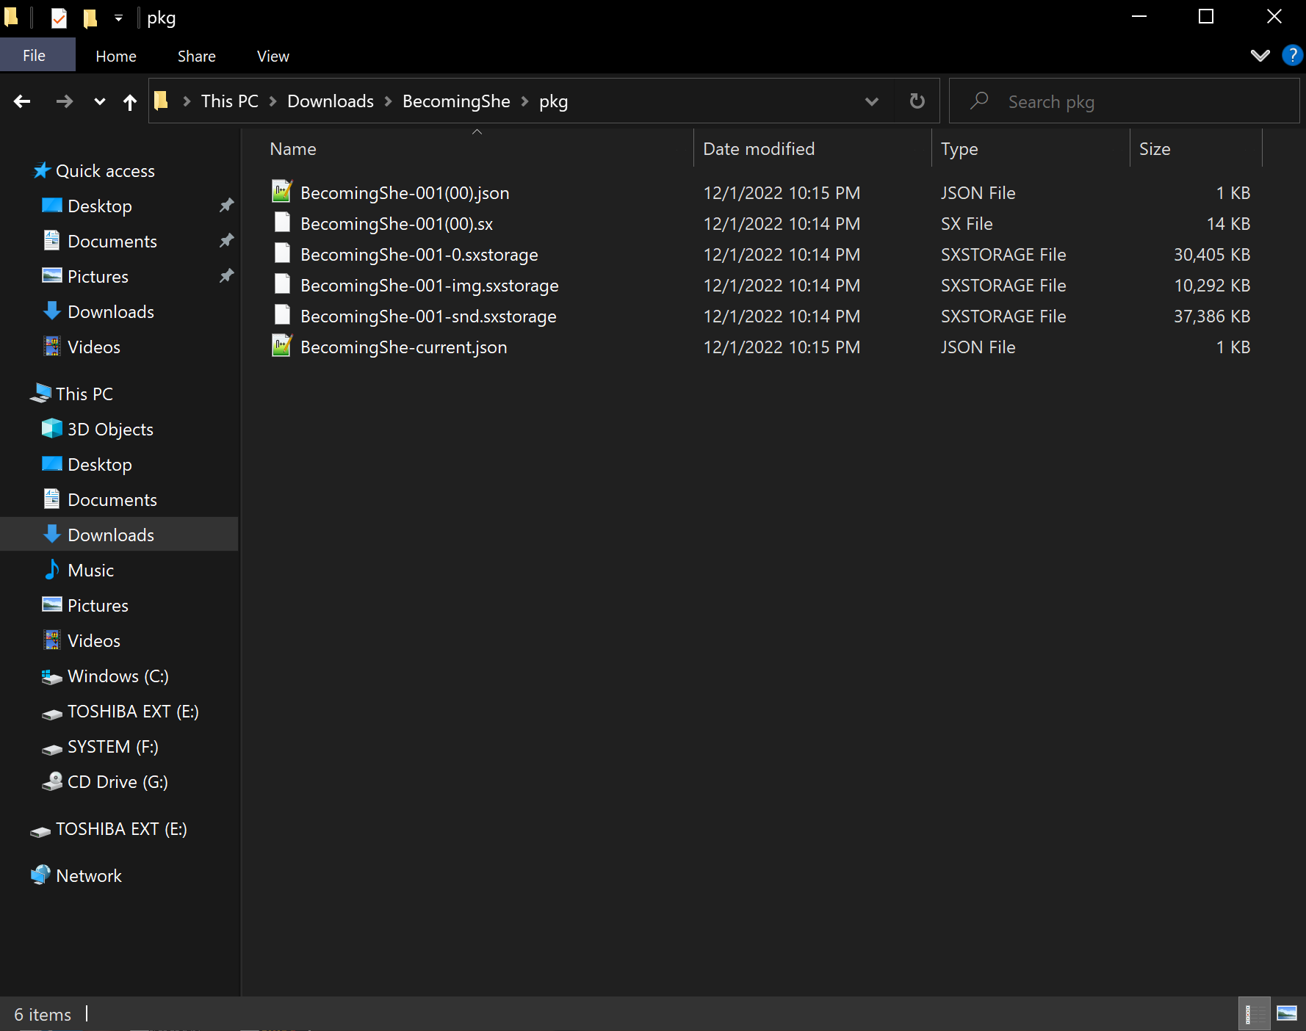This screenshot has width=1306, height=1031.
Task: Open Downloads from the breadcrumb path
Action: pos(330,101)
